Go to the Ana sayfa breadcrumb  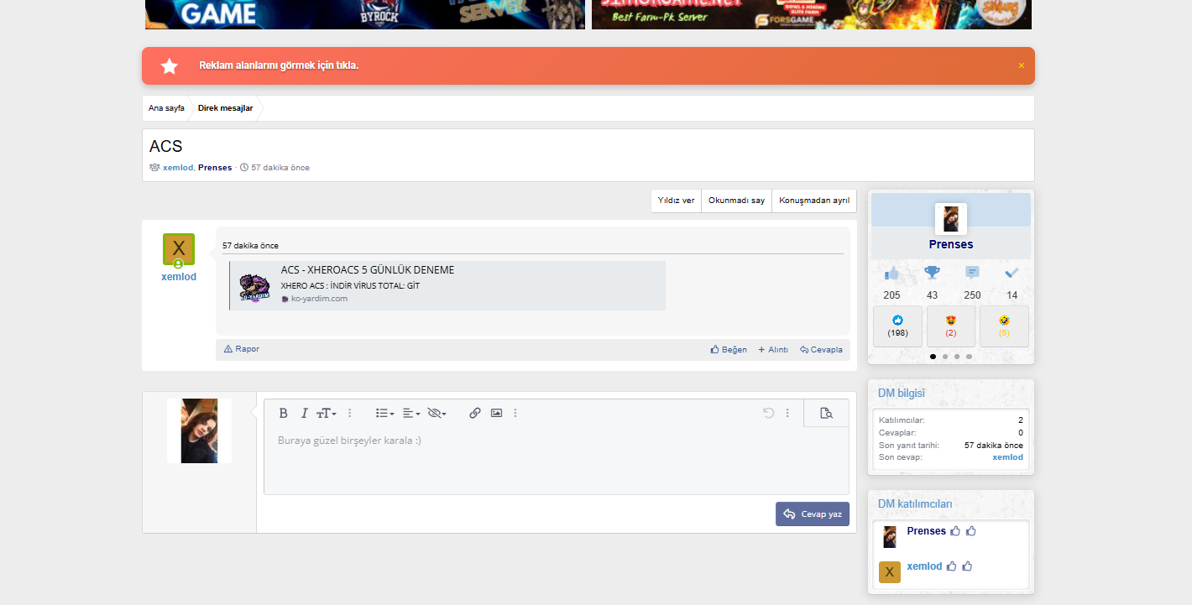click(166, 108)
